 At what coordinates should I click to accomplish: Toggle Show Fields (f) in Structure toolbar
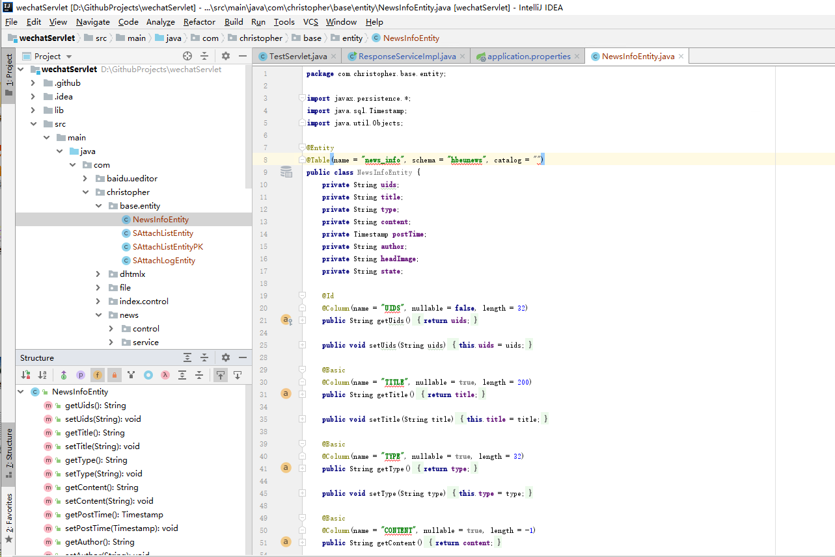pos(97,376)
